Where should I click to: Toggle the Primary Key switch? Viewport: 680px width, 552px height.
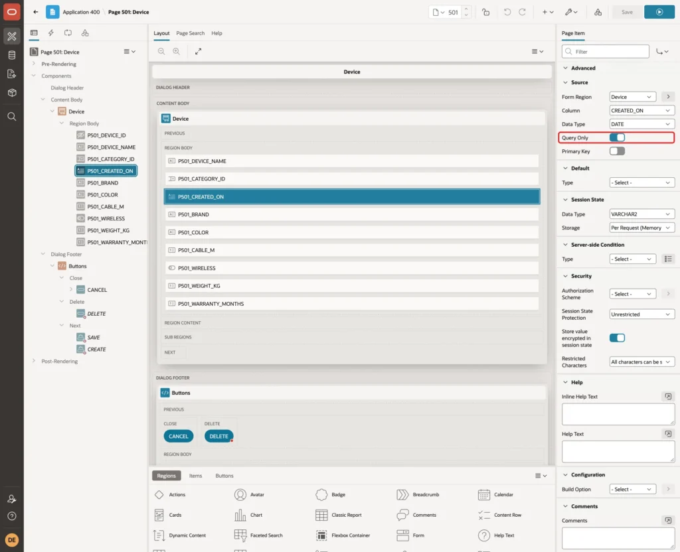tap(617, 151)
